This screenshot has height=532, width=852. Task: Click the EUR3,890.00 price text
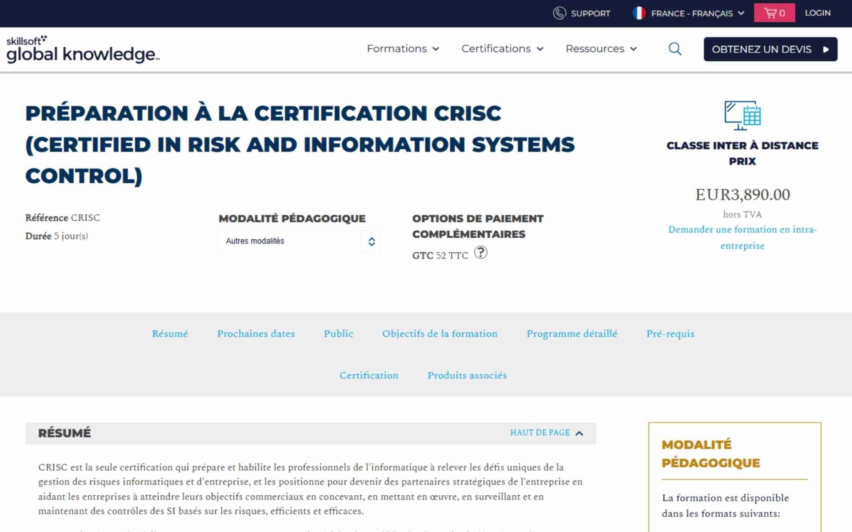[x=742, y=195]
